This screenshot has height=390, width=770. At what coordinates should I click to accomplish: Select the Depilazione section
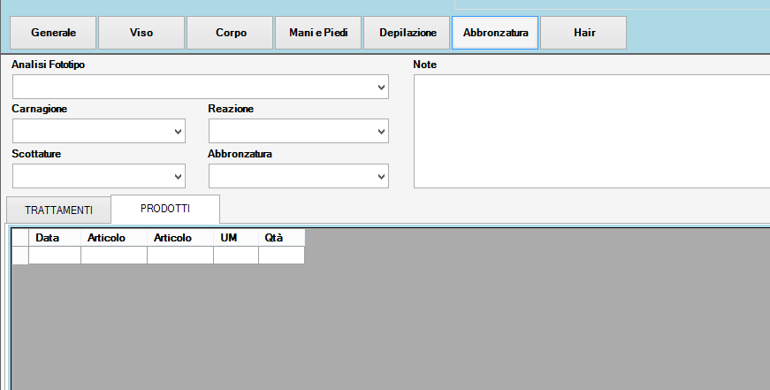(x=407, y=33)
